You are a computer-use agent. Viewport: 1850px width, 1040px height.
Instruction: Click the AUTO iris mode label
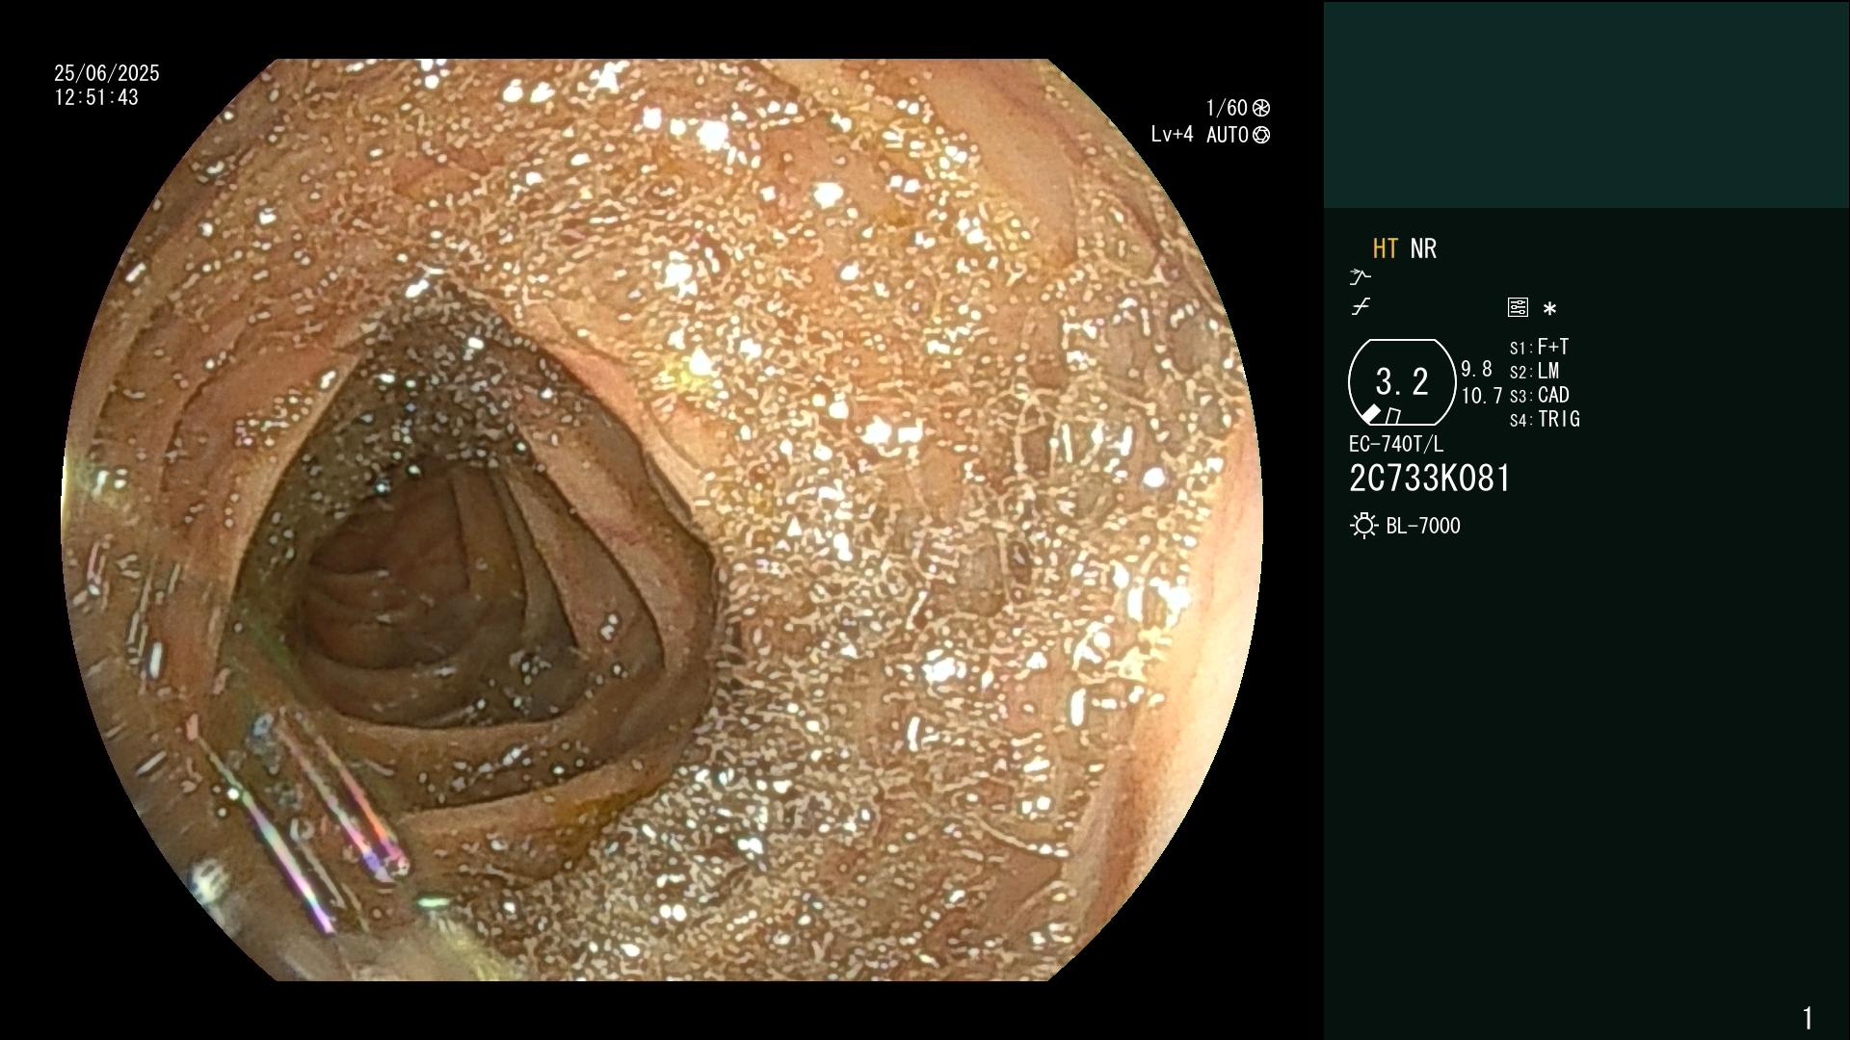point(1228,135)
